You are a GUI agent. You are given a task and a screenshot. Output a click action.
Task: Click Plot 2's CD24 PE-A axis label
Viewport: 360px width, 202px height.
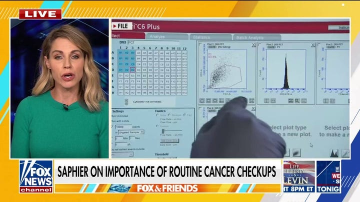point(285,94)
